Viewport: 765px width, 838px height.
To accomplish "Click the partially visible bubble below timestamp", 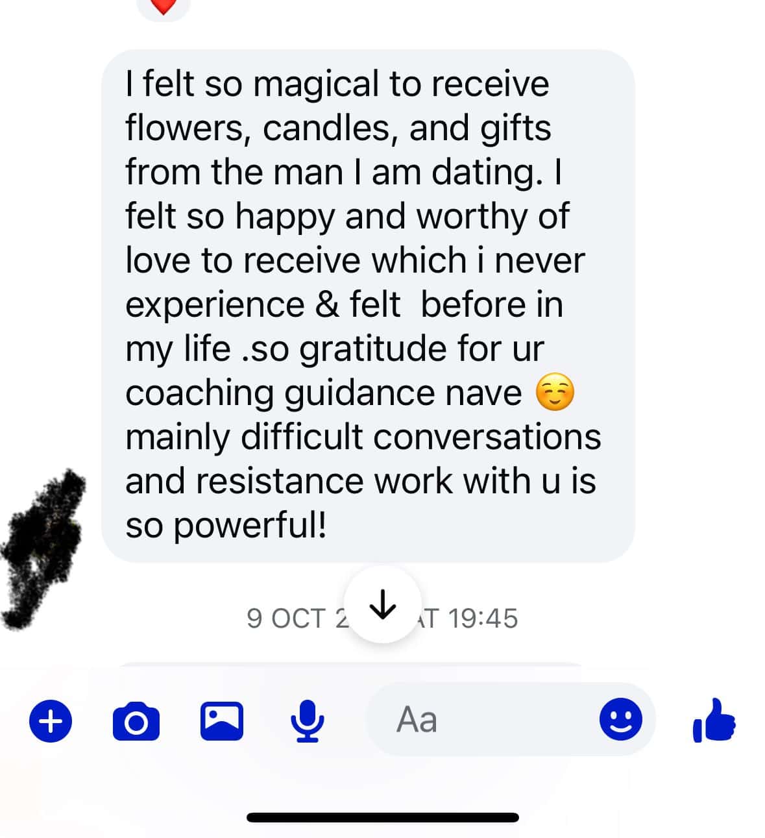I will click(x=354, y=665).
